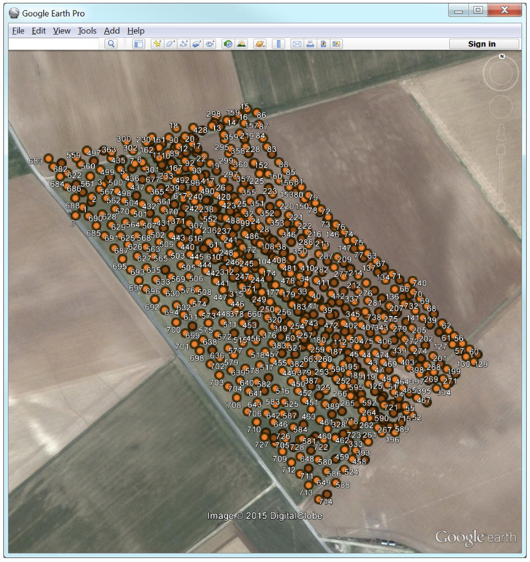Click the orange placemark labeled 740
The height and width of the screenshot is (562, 530).
(412, 280)
